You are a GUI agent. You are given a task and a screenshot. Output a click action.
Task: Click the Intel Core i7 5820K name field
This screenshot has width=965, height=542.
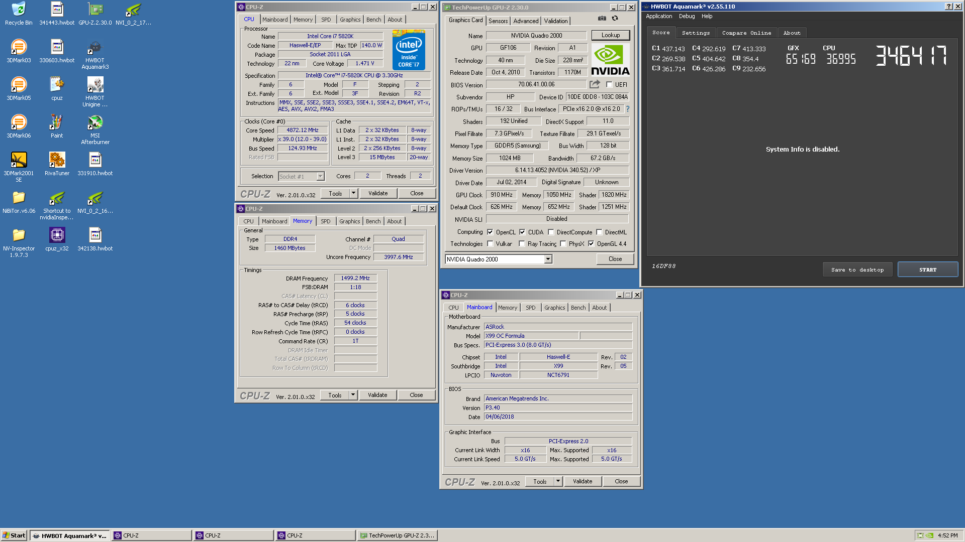330,36
